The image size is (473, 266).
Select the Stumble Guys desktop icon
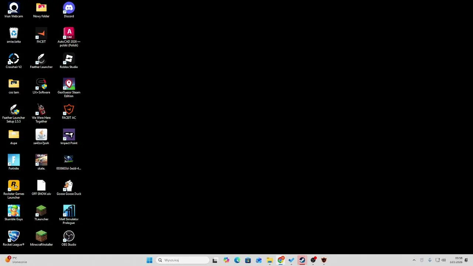14,213
